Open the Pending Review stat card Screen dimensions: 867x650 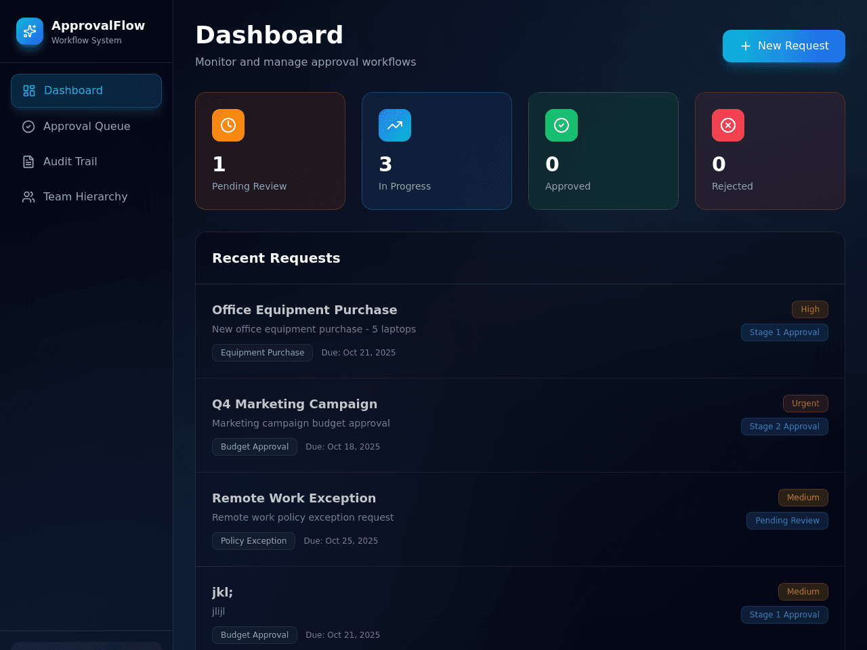coord(270,151)
